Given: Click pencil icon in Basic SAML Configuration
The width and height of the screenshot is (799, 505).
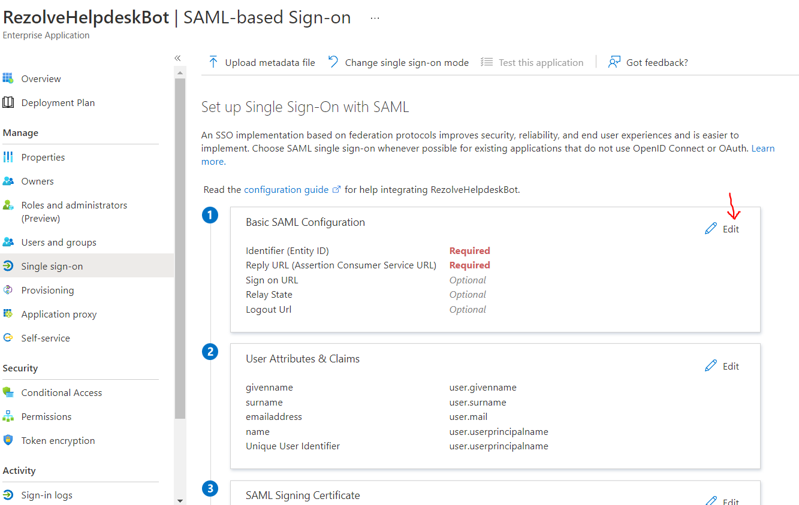Looking at the screenshot, I should [x=711, y=229].
